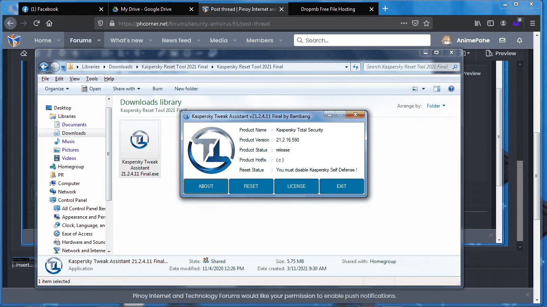
Task: Select Computer in the navigation tree
Action: [x=69, y=183]
